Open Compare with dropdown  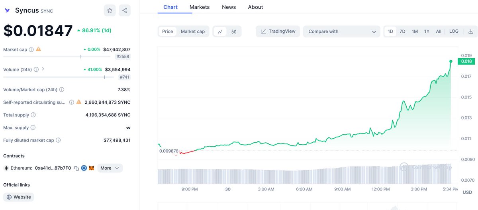click(342, 31)
